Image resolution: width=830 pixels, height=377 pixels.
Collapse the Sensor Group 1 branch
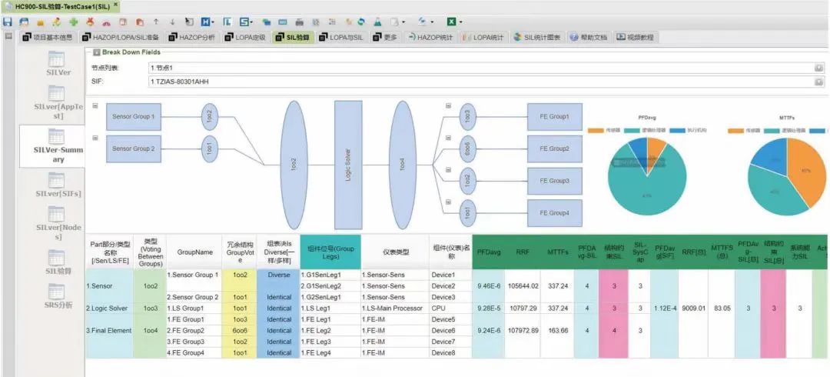point(95,106)
